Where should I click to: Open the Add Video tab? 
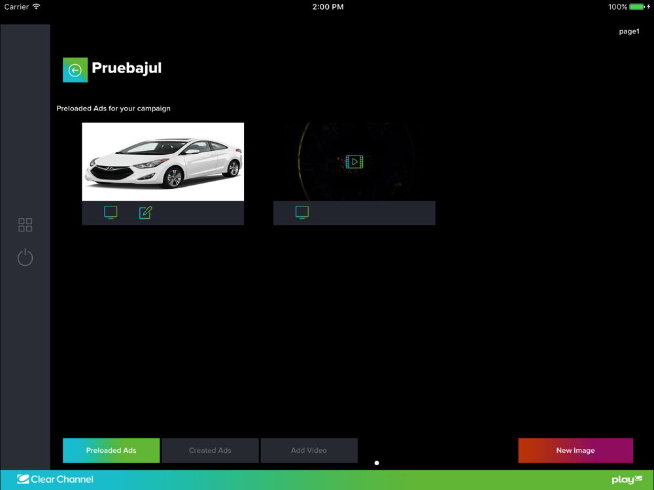click(x=309, y=450)
